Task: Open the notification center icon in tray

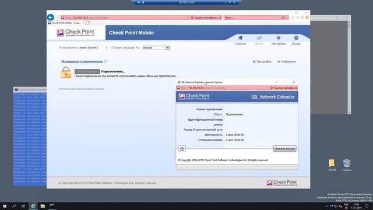Action: (367, 206)
